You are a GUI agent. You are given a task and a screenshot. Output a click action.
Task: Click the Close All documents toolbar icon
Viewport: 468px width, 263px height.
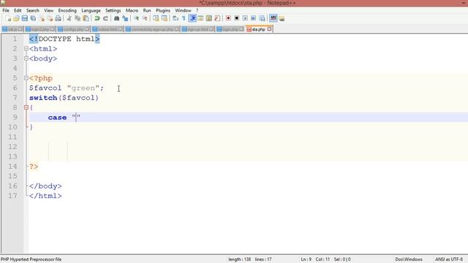50,18
